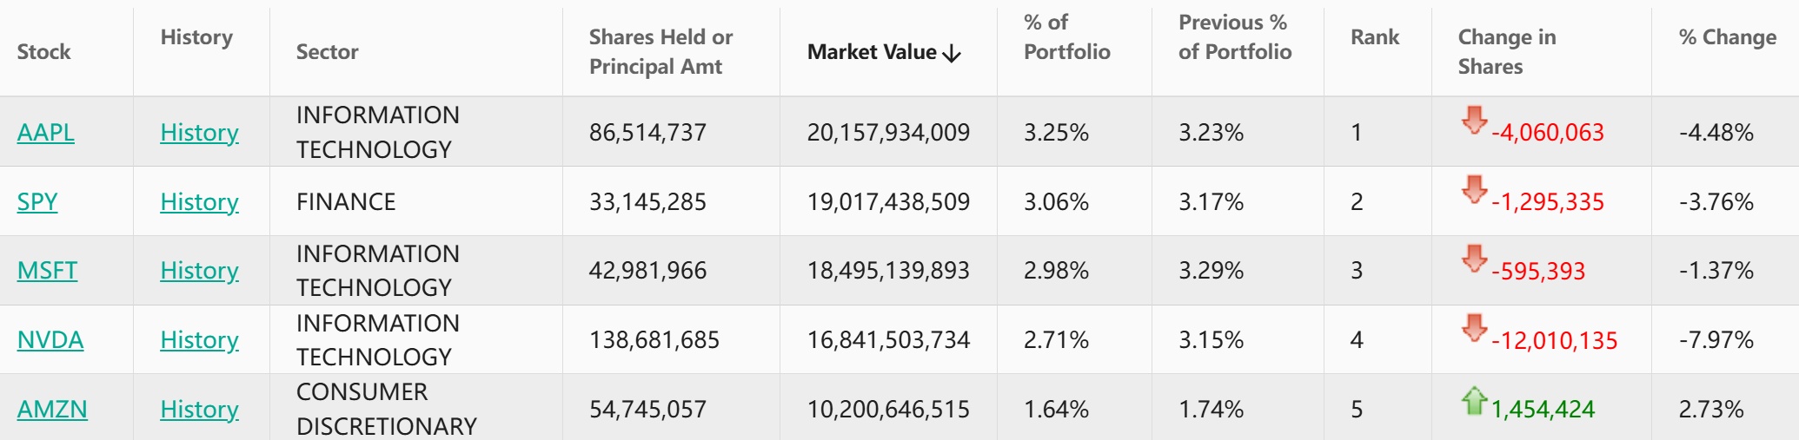Open the AAPL stock link
This screenshot has width=1799, height=440.
pos(45,132)
